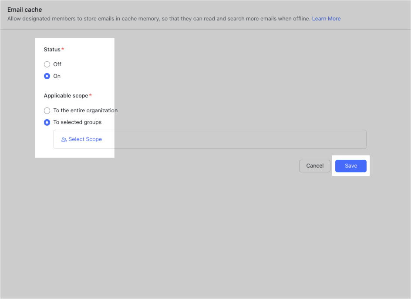
Task: Click the Off label text
Action: 57,64
